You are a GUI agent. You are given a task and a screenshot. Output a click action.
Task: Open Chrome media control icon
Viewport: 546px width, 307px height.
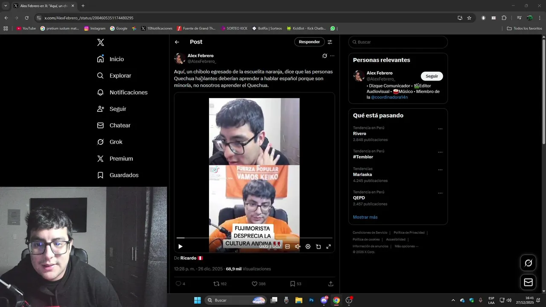tap(519, 18)
